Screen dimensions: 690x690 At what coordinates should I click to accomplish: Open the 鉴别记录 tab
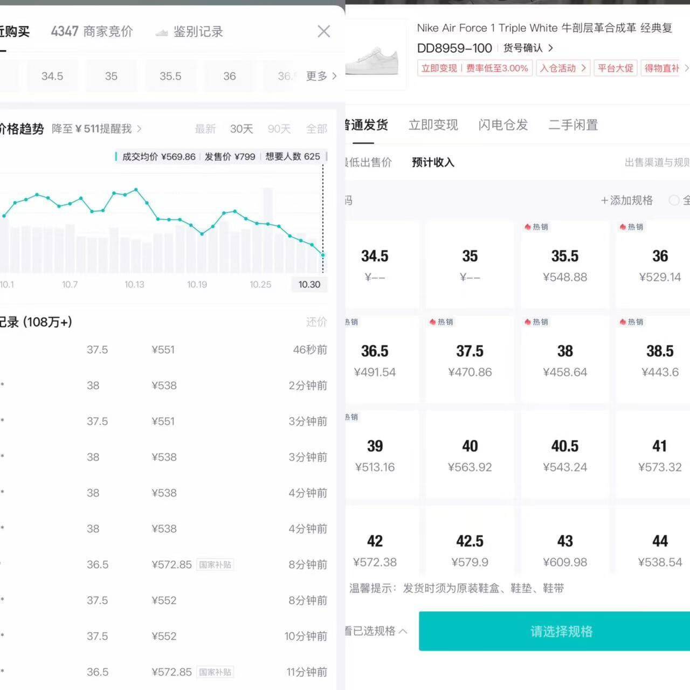point(198,32)
